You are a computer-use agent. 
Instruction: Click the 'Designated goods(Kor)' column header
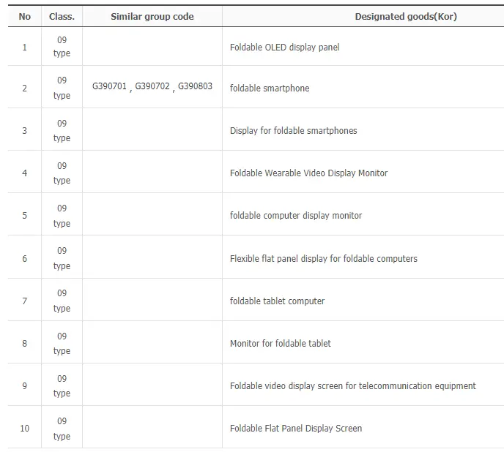(406, 16)
